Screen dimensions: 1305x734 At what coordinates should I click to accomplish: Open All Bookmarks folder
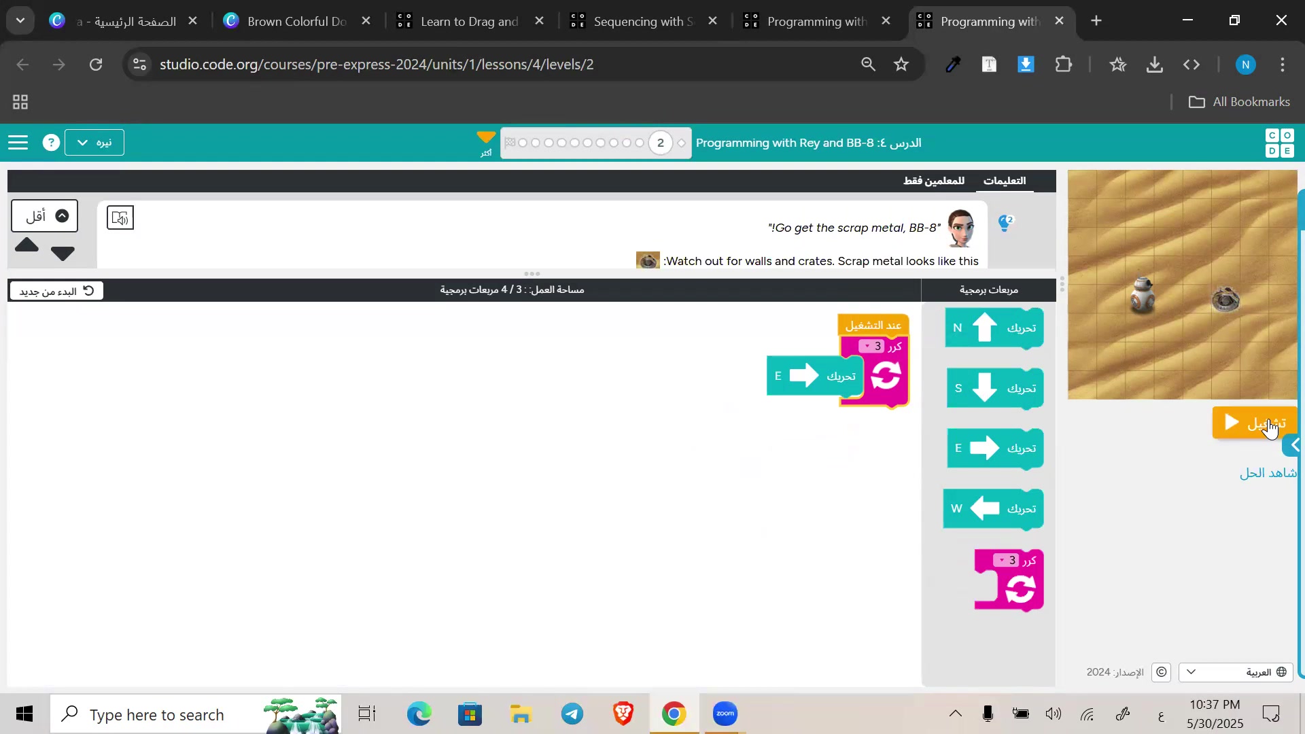point(1239,102)
